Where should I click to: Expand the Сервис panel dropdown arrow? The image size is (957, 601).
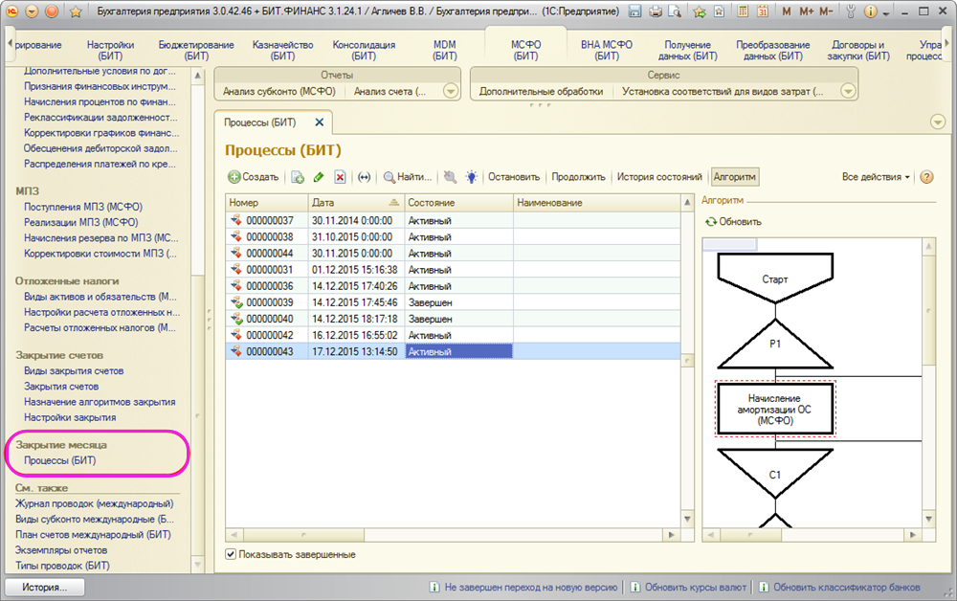[847, 92]
